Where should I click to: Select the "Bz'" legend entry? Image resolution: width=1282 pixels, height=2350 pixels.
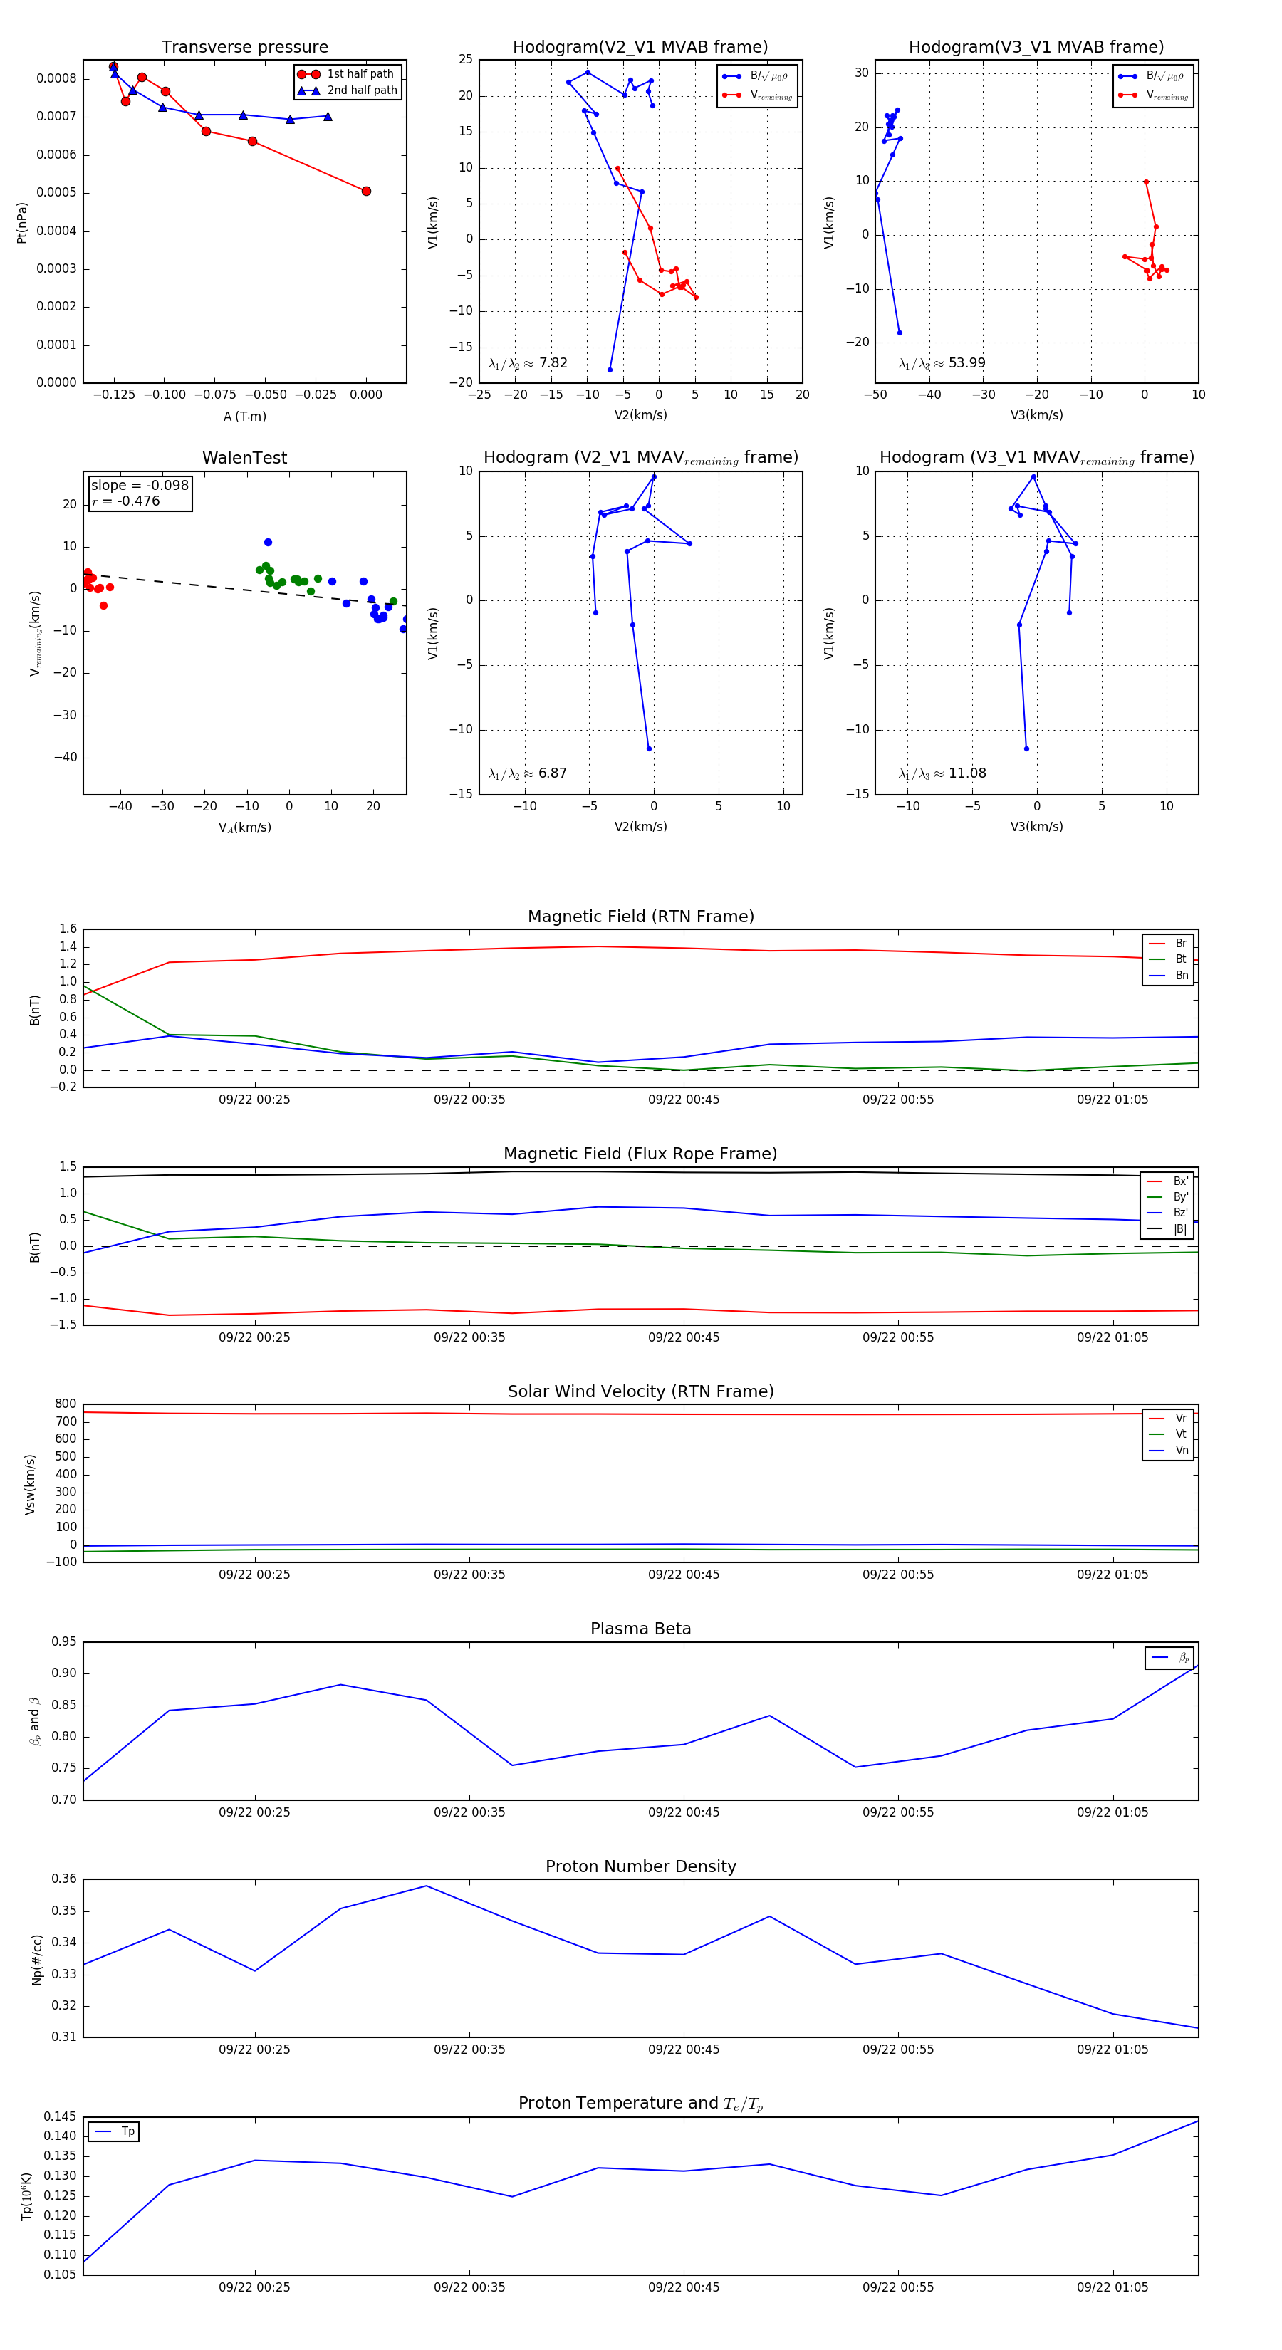(x=1167, y=1213)
